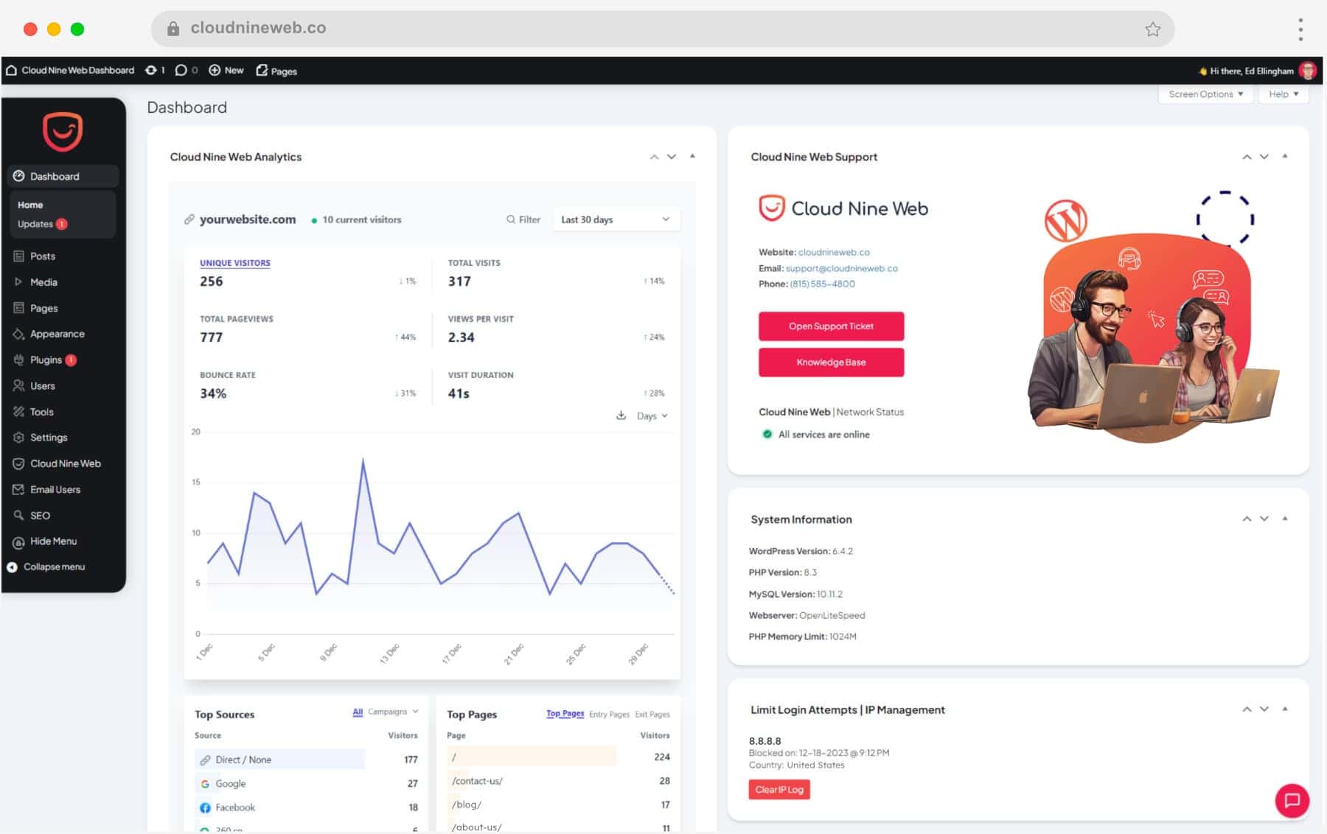Click the chat bubble support icon
1327x834 pixels.
[1292, 800]
